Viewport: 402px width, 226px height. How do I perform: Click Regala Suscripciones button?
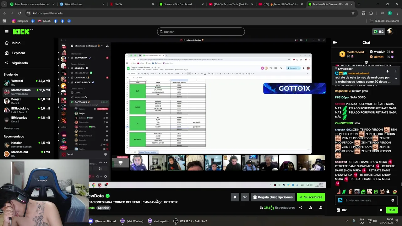tap(273, 197)
